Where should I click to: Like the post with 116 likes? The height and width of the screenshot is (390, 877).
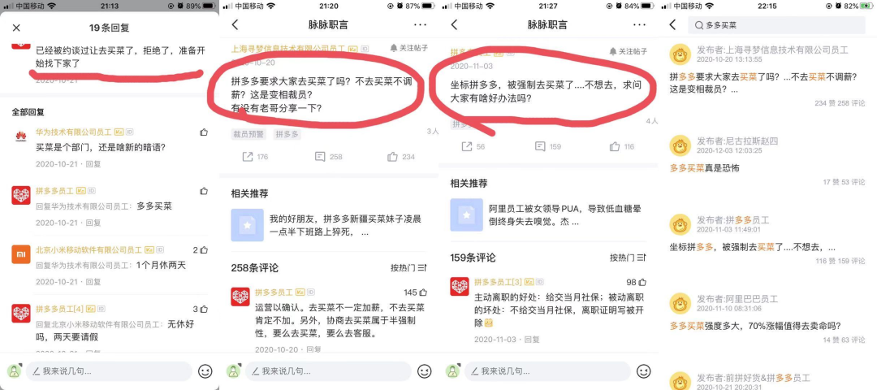621,146
